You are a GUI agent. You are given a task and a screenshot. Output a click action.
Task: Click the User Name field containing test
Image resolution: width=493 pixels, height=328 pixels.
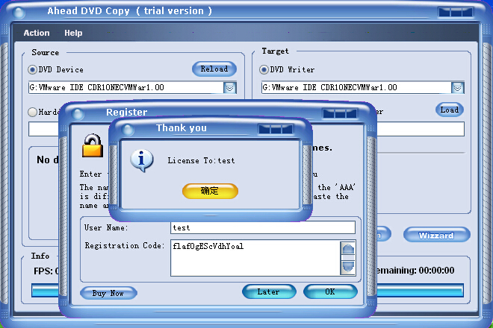(x=263, y=227)
